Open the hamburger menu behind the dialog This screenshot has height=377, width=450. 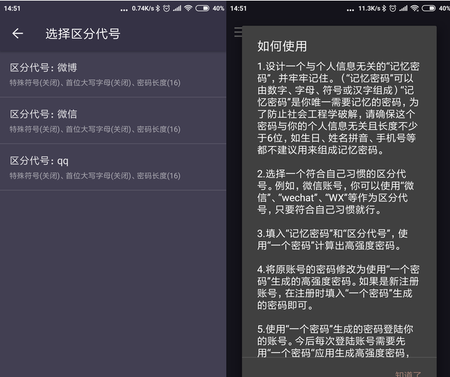click(x=238, y=32)
